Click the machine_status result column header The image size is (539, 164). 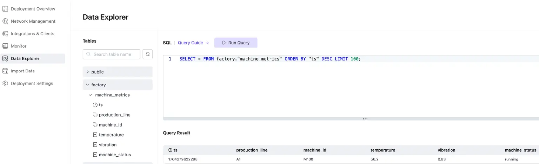pyautogui.click(x=520, y=150)
